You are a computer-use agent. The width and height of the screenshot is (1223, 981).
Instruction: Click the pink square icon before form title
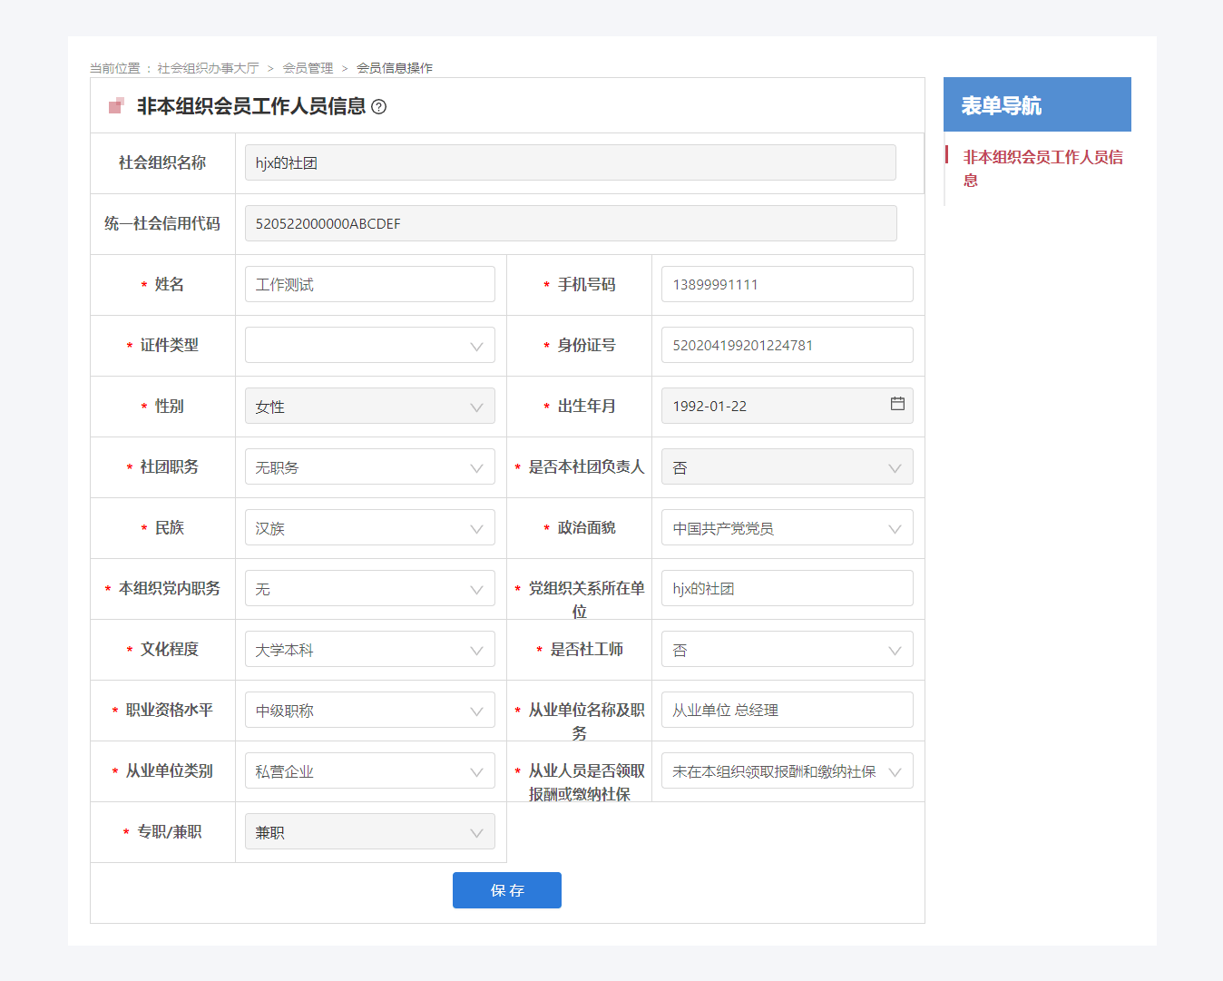[116, 106]
